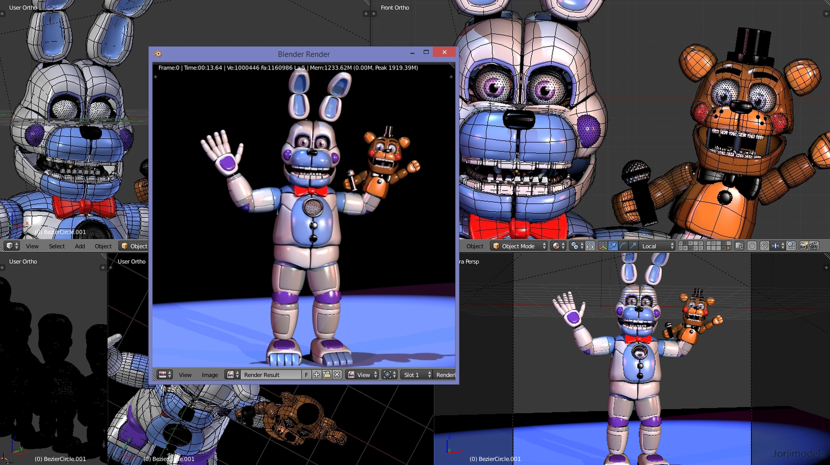830x465 pixels.
Task: Click the object mode cube icon in left viewport header
Action: [125, 246]
